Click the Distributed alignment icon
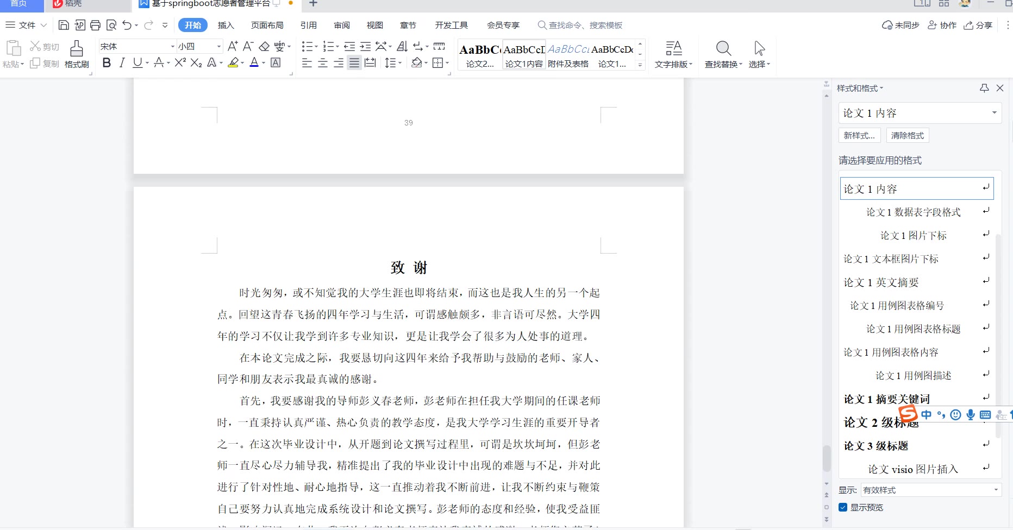The height and width of the screenshot is (530, 1013). pyautogui.click(x=370, y=63)
